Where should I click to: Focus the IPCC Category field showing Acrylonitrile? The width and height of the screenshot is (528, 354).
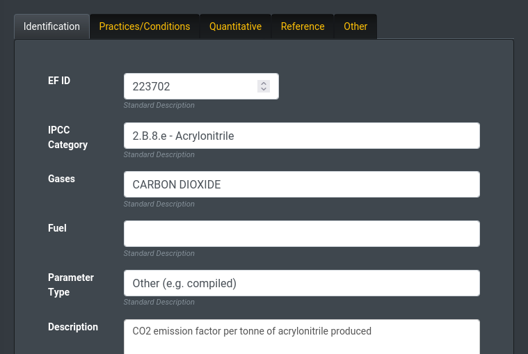pos(301,136)
